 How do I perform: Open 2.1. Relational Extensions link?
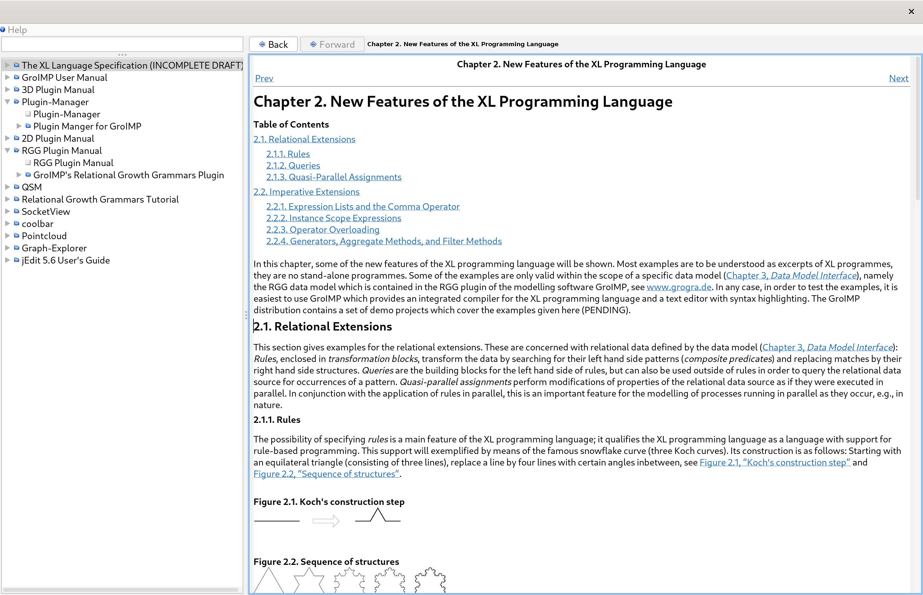coord(304,139)
